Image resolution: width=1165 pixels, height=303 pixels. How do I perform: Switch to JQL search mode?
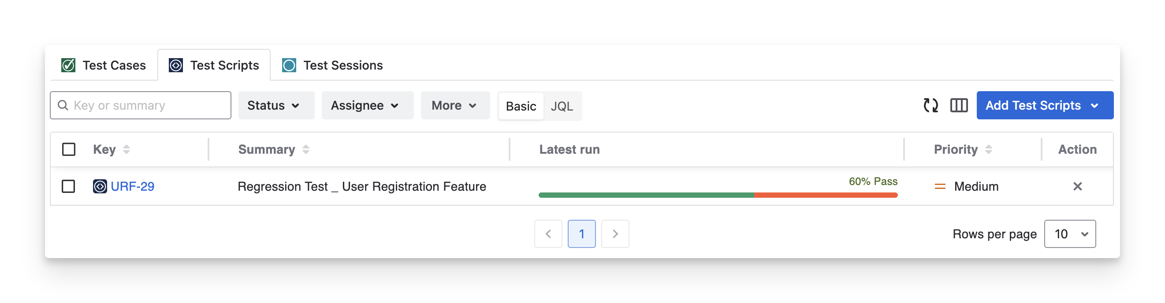coord(562,106)
